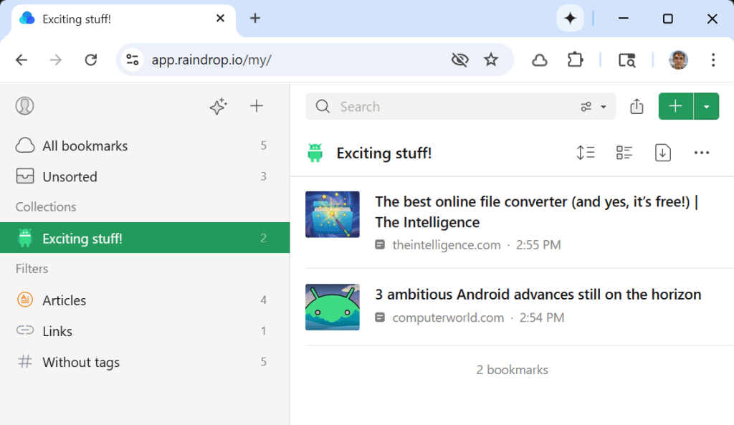
Task: Open the view mode list icon
Action: (624, 153)
